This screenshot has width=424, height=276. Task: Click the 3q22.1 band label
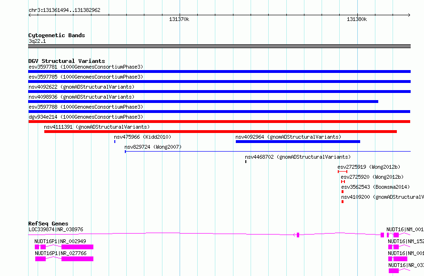[x=37, y=41]
